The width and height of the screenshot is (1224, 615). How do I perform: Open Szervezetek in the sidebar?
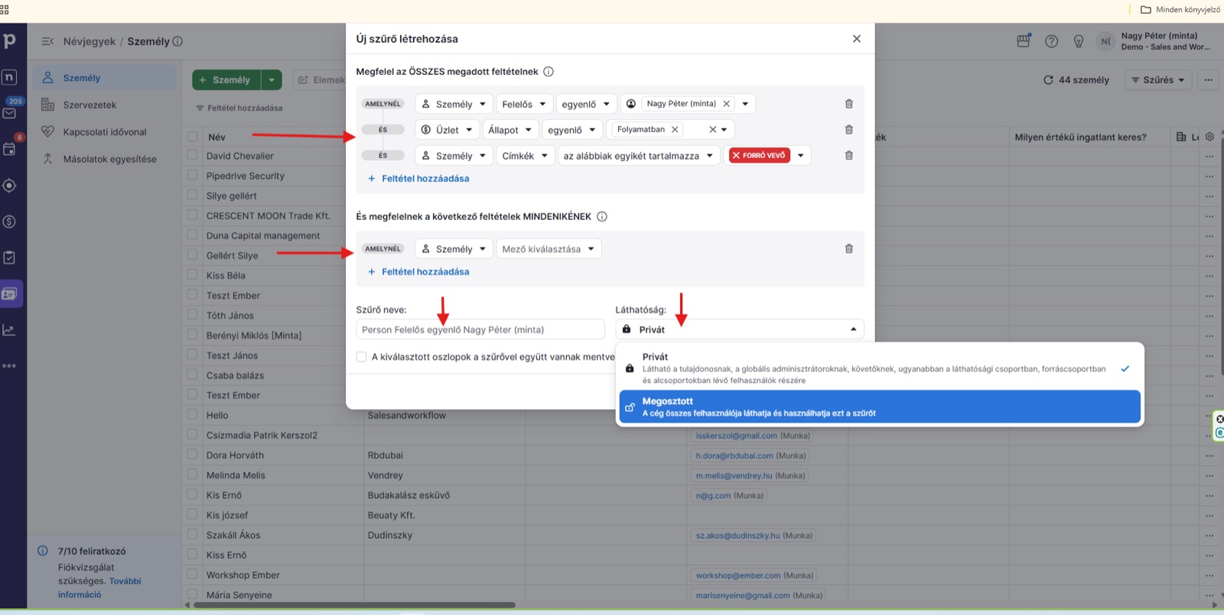90,105
